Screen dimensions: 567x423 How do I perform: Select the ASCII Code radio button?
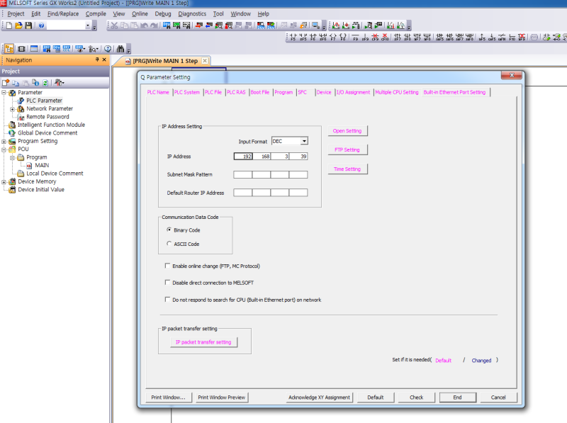point(168,244)
